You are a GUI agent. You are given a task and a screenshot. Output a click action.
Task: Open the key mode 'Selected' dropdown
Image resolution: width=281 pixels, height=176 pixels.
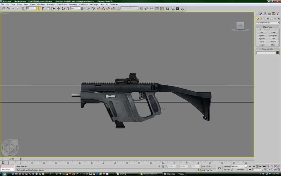(x=239, y=166)
